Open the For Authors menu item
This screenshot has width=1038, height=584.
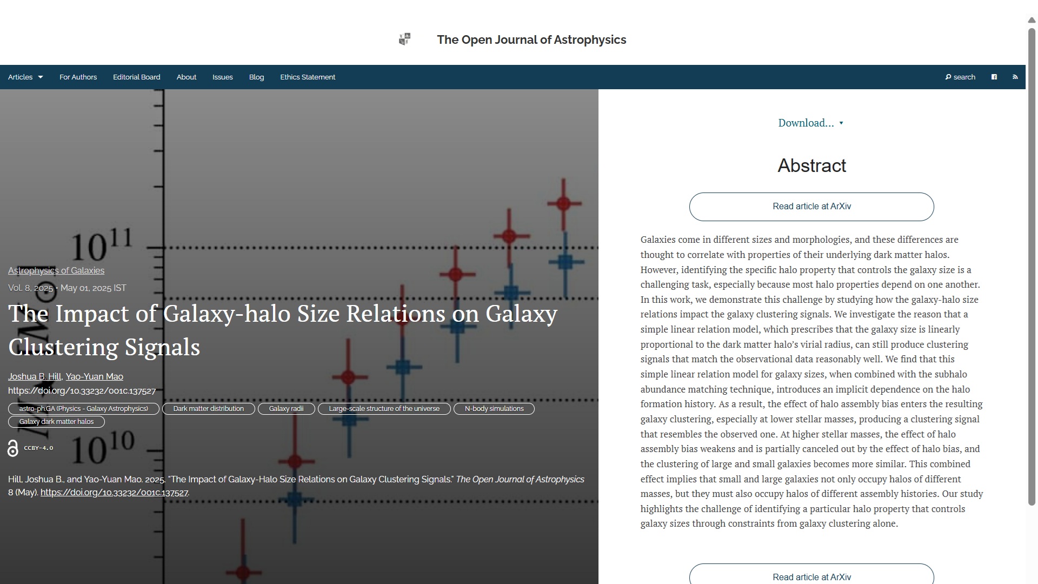(x=78, y=77)
